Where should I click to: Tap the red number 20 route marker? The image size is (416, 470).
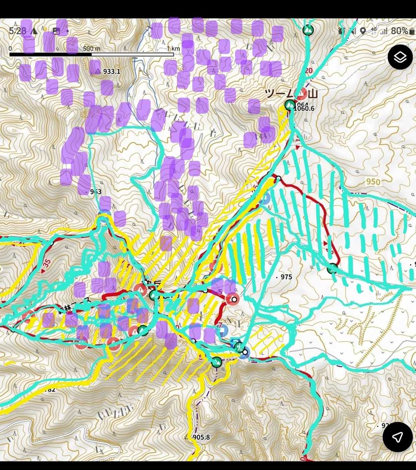pyautogui.click(x=308, y=71)
